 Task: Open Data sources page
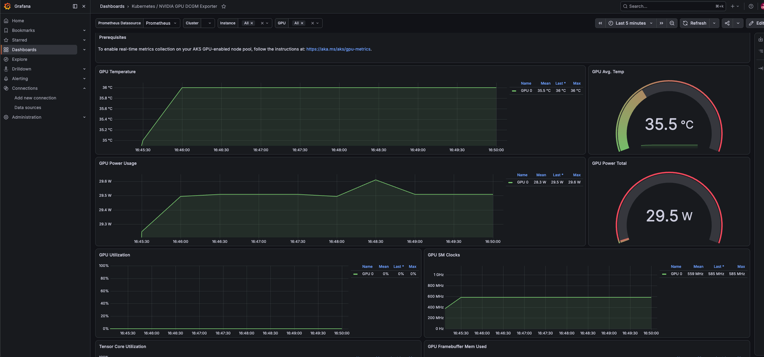tap(28, 107)
